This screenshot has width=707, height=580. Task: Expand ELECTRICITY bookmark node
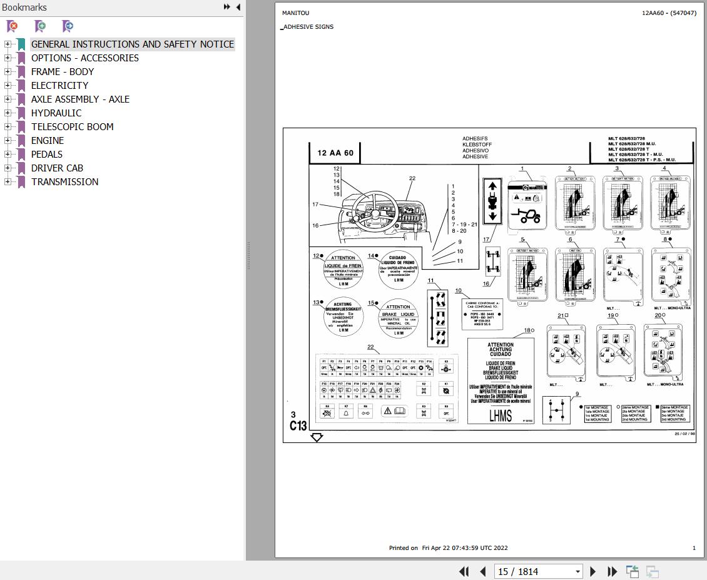(x=8, y=85)
